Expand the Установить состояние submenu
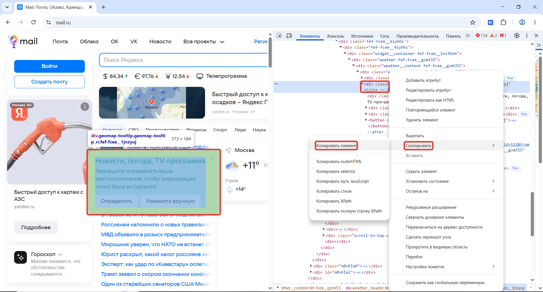The width and height of the screenshot is (543, 292). (494, 181)
